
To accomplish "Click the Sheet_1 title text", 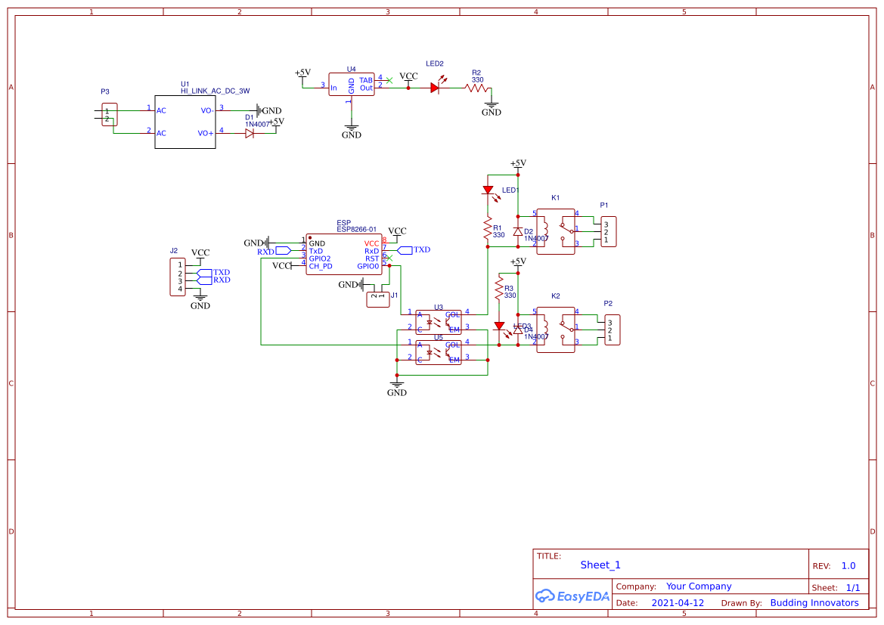I will click(x=600, y=565).
